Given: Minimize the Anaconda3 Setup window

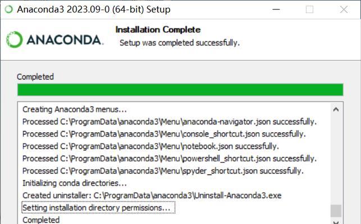Looking at the screenshot, I should 276,10.
